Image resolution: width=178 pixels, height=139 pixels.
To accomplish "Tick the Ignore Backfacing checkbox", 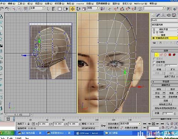I will (154, 62).
